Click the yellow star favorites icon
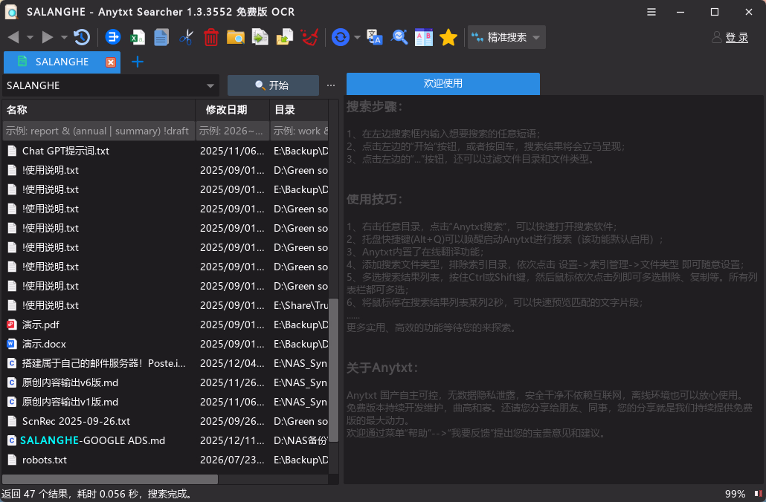The image size is (766, 502). [448, 37]
